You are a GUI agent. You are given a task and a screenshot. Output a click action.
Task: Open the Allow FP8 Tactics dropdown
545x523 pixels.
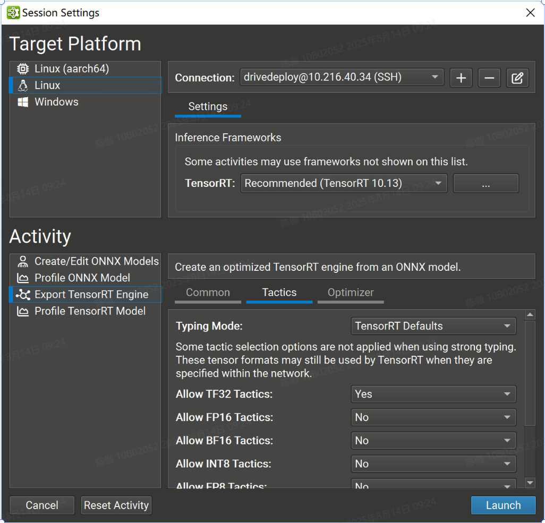[x=433, y=484]
